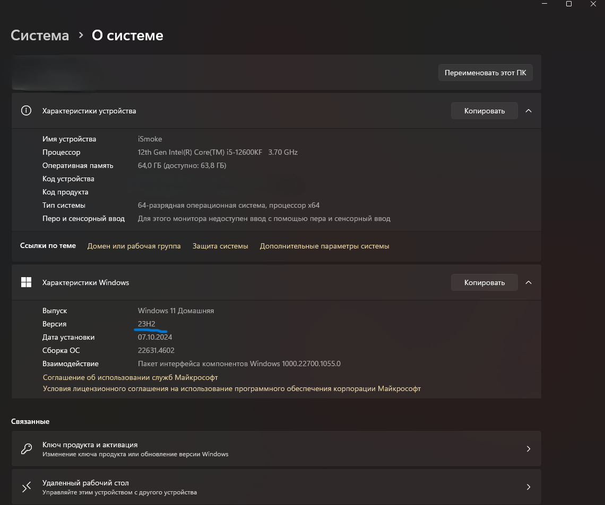Collapse the Характеристики устройства section chevron
This screenshot has height=505, width=605.
tap(529, 111)
